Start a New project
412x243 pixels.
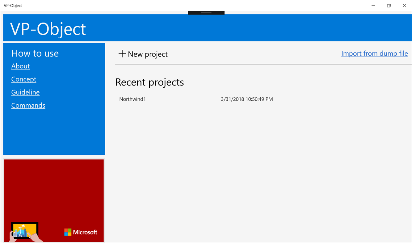pos(143,54)
